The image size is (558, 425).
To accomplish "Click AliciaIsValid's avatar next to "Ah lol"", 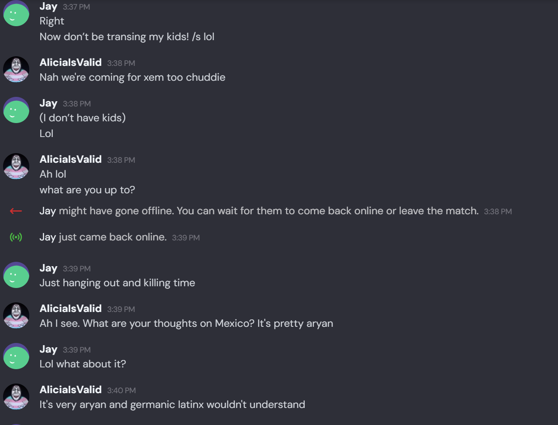I will pos(16,166).
